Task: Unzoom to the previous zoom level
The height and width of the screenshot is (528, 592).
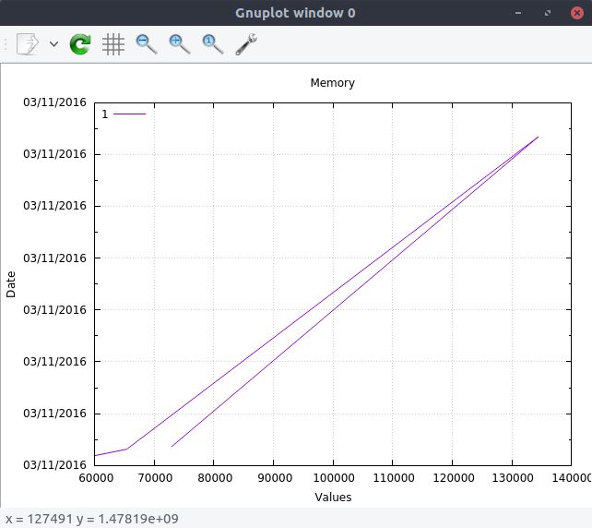Action: coord(146,44)
